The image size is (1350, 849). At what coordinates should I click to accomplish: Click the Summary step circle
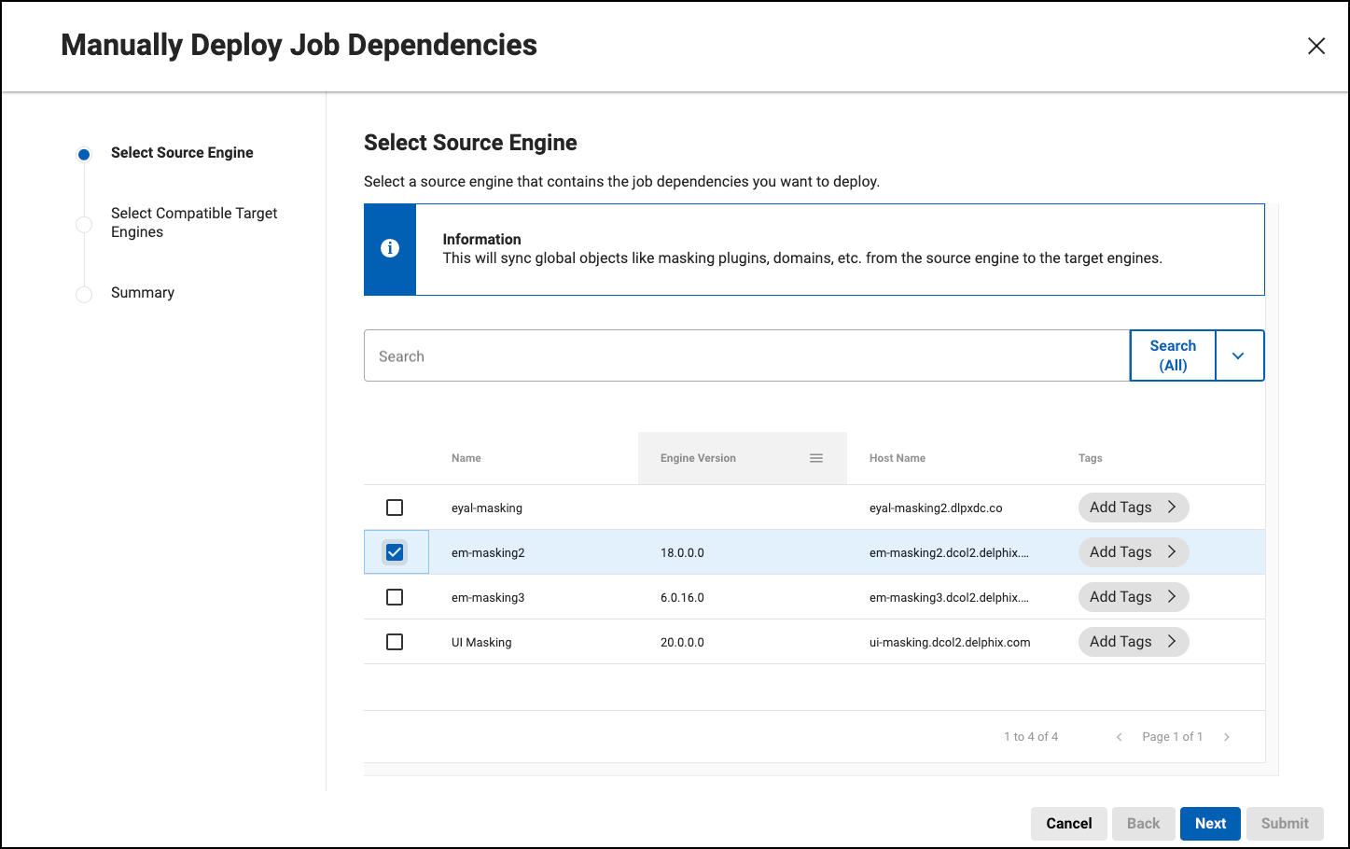pyautogui.click(x=84, y=294)
